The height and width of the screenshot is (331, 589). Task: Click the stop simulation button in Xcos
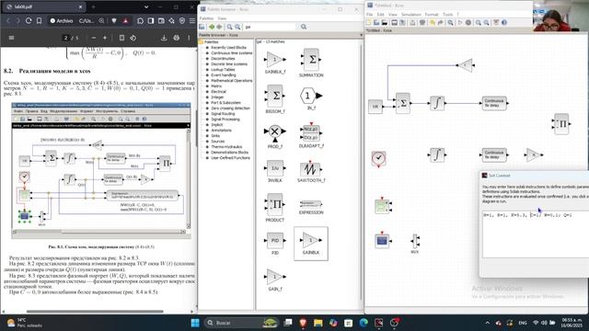coord(468,22)
